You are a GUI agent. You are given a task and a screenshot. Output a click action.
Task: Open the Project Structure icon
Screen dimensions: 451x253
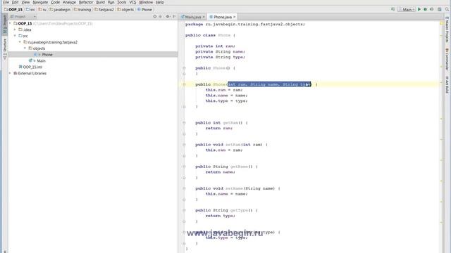point(440,9)
